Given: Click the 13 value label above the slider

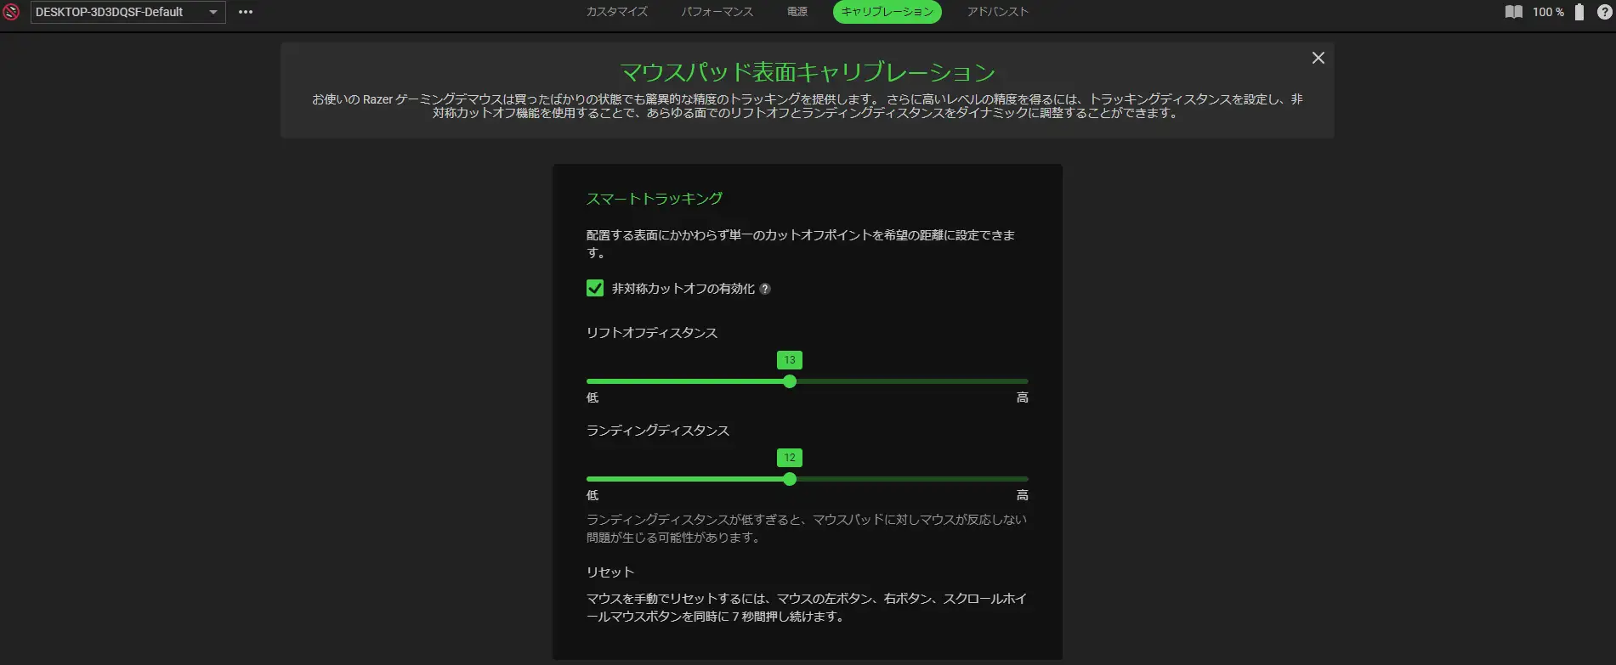Looking at the screenshot, I should pos(790,360).
